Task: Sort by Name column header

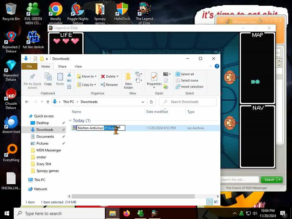Action: coord(76,112)
